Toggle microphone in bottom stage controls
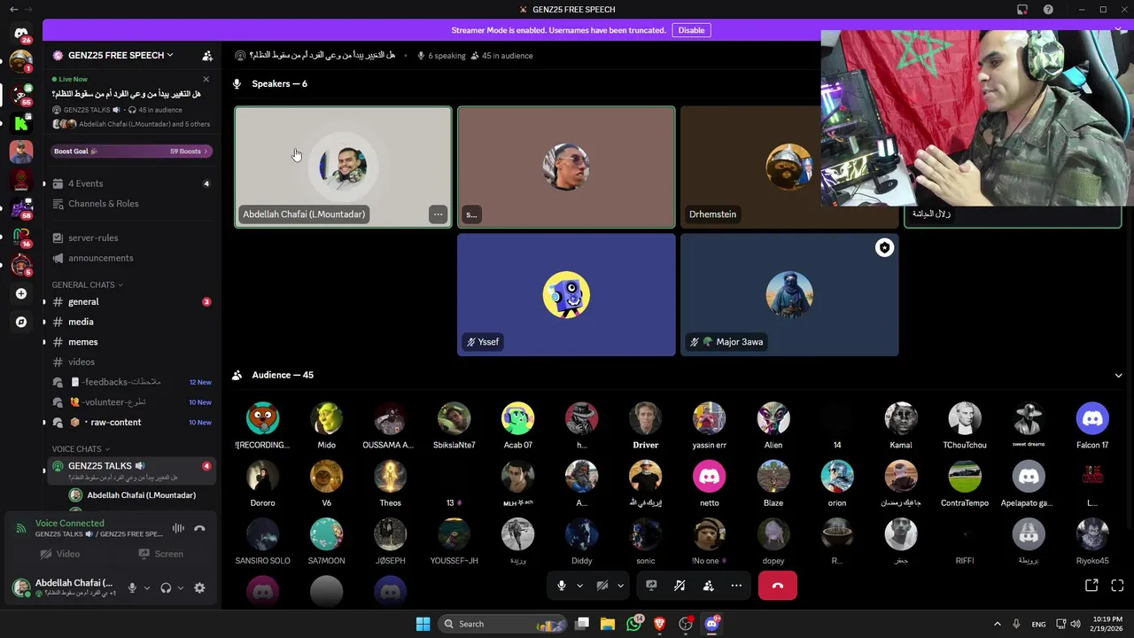 click(x=561, y=586)
